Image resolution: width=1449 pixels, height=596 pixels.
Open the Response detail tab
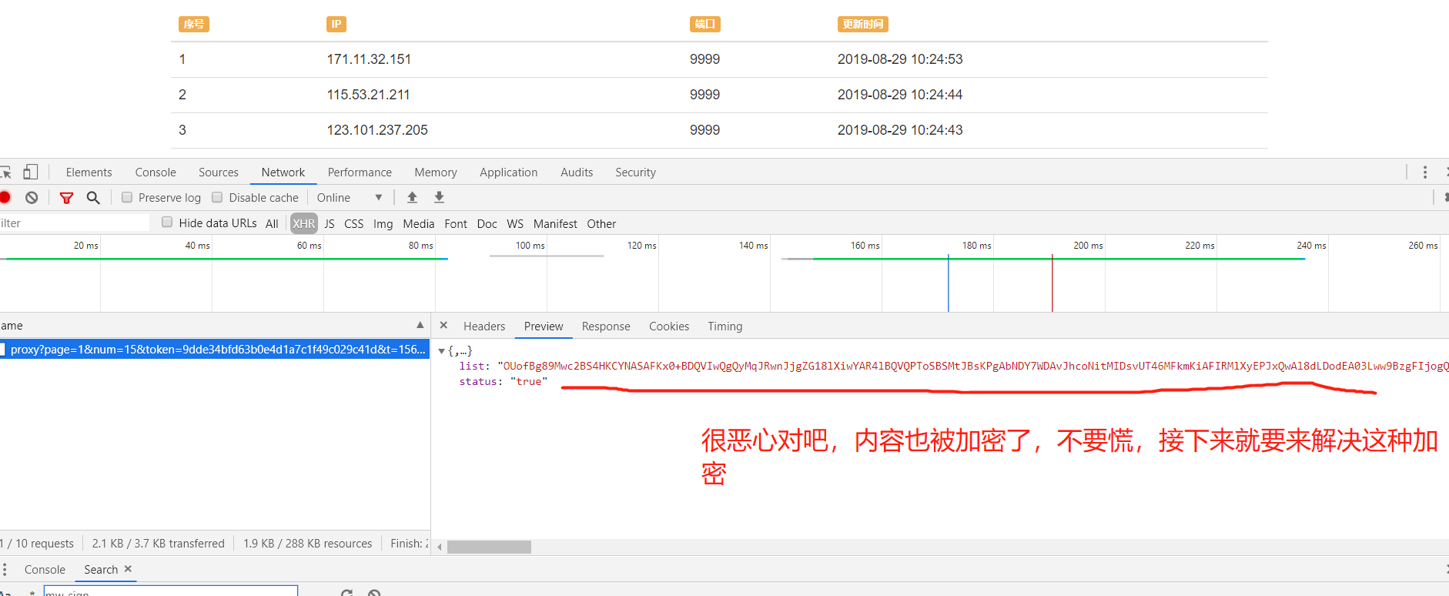click(x=606, y=326)
